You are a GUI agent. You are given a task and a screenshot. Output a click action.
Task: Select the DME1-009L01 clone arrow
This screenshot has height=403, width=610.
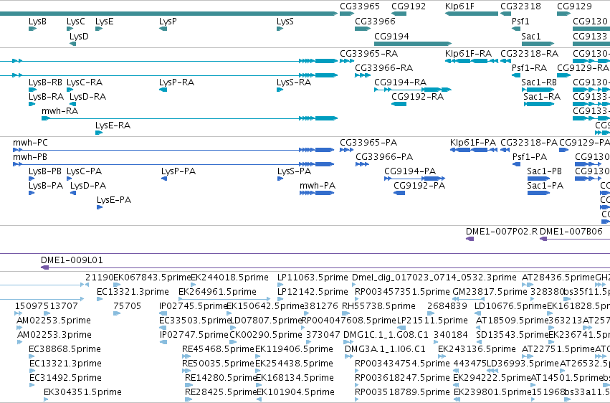click(x=45, y=267)
